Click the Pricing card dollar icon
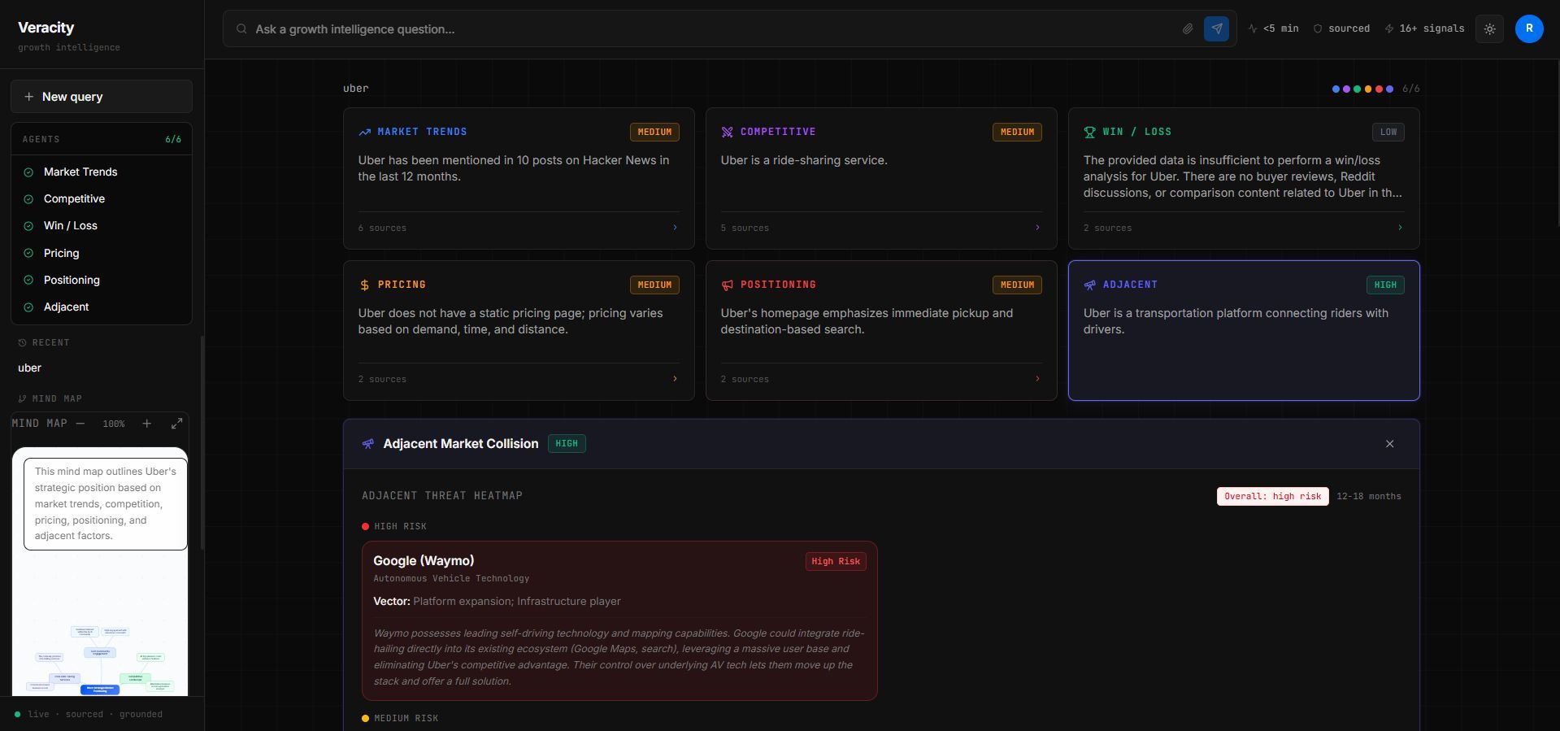Viewport: 1560px width, 731px height. click(364, 285)
